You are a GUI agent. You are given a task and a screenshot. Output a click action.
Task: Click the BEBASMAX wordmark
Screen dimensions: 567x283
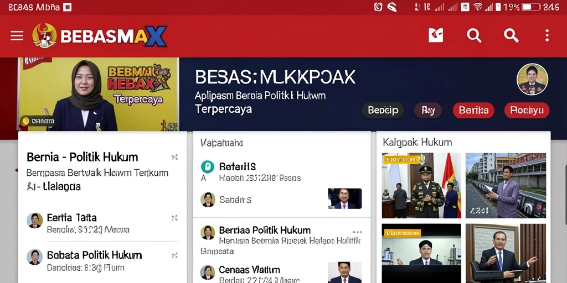click(114, 36)
